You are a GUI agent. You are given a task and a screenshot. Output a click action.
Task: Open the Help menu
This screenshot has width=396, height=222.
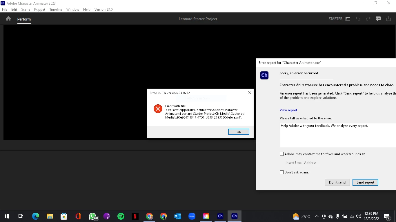coord(87,10)
